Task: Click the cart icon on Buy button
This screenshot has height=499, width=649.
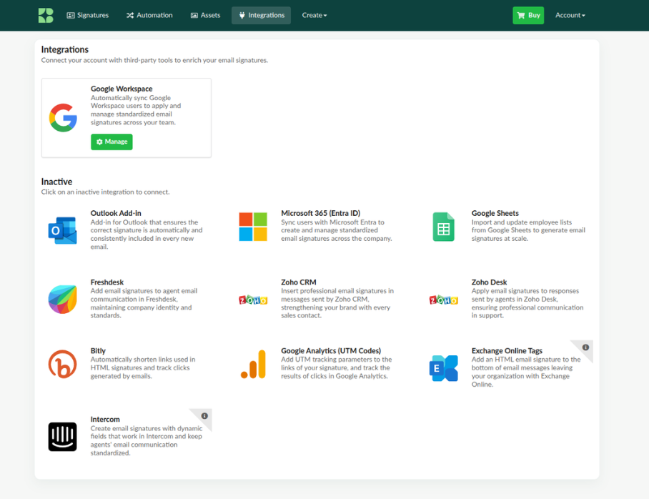Action: 521,15
